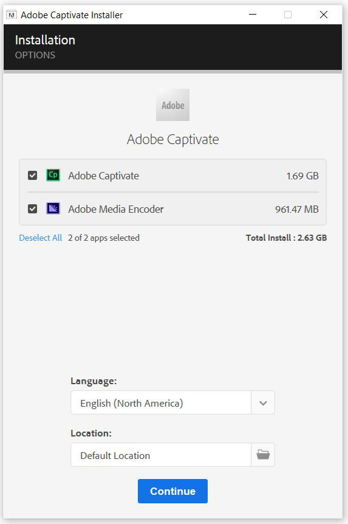Click the Adobe logo tile
The width and height of the screenshot is (348, 524).
pyautogui.click(x=172, y=105)
